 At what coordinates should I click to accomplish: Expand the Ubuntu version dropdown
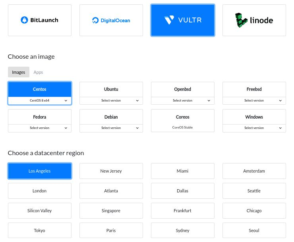click(x=111, y=101)
